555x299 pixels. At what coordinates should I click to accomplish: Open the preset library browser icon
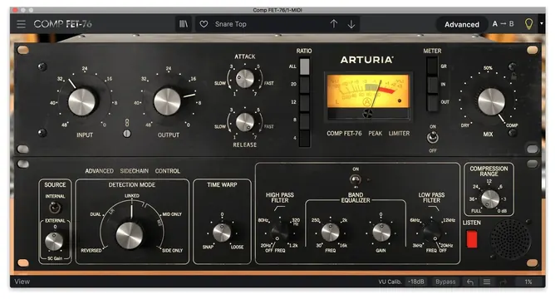click(x=184, y=24)
